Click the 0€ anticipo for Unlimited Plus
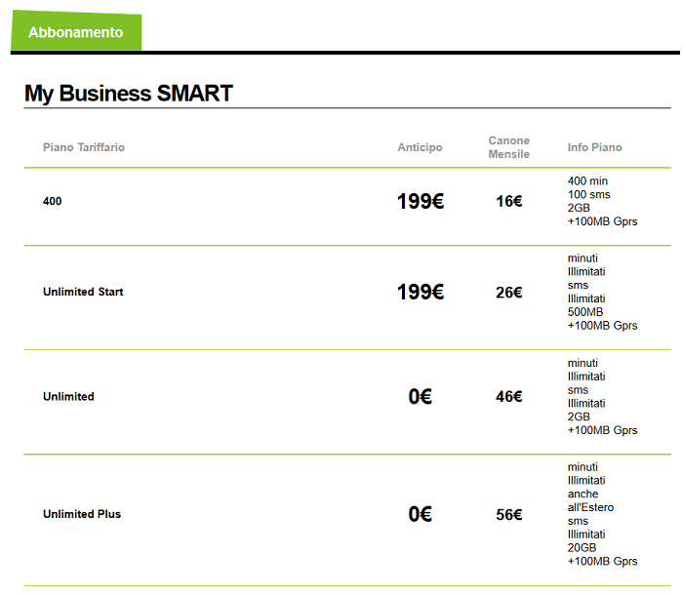Viewport: 683px width, 595px height. 420,514
